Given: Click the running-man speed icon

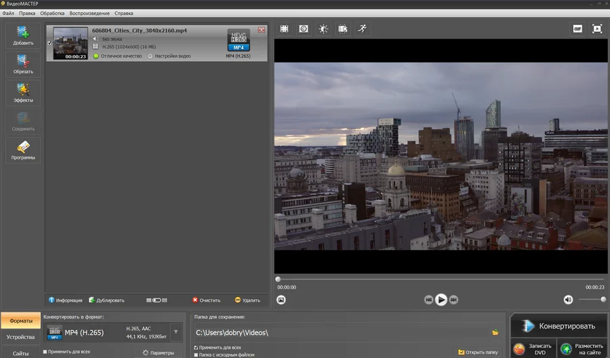Looking at the screenshot, I should click(363, 28).
